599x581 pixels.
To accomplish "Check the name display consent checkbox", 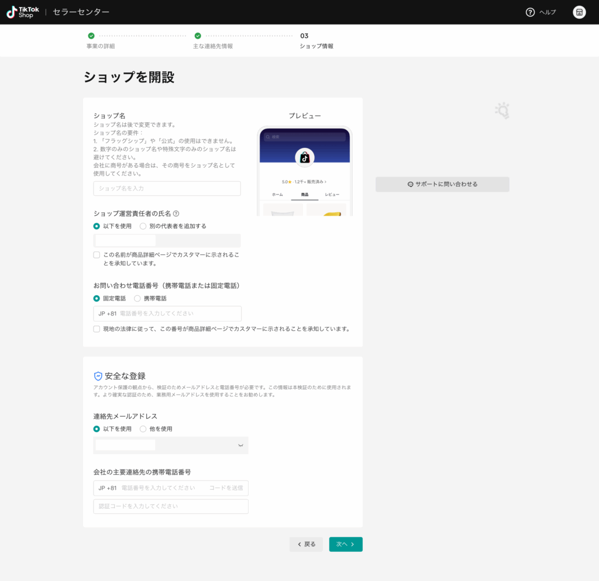I will (x=97, y=255).
